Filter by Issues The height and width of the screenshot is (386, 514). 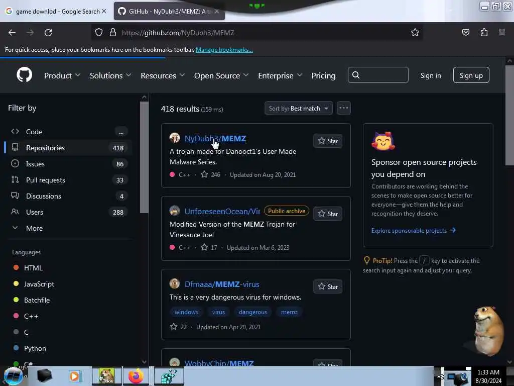click(68, 164)
